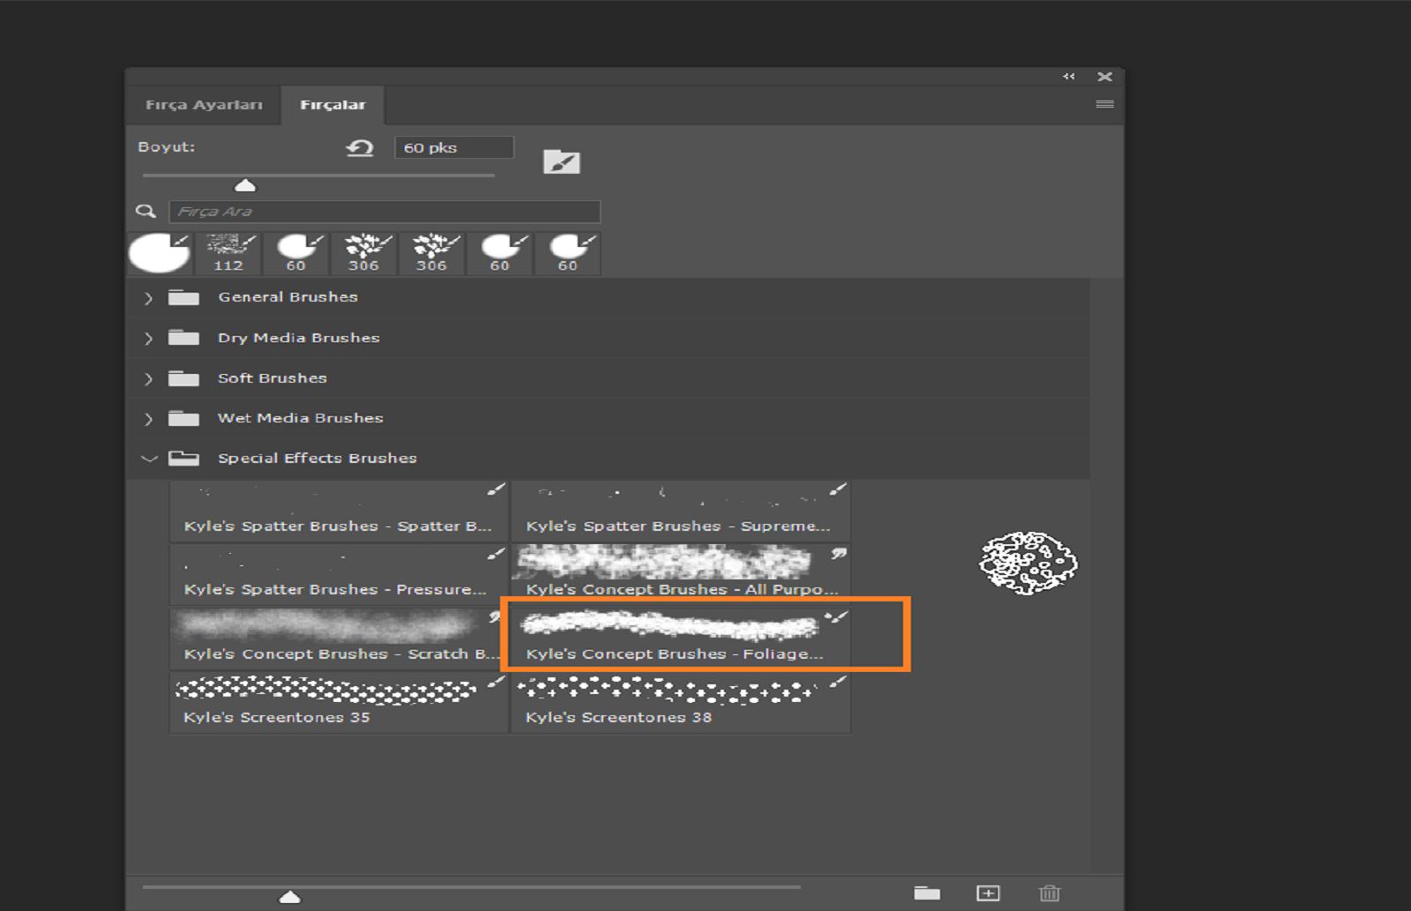Click the thumbnail size slider handle at panel bottom
Image resolution: width=1411 pixels, height=911 pixels.
289,897
